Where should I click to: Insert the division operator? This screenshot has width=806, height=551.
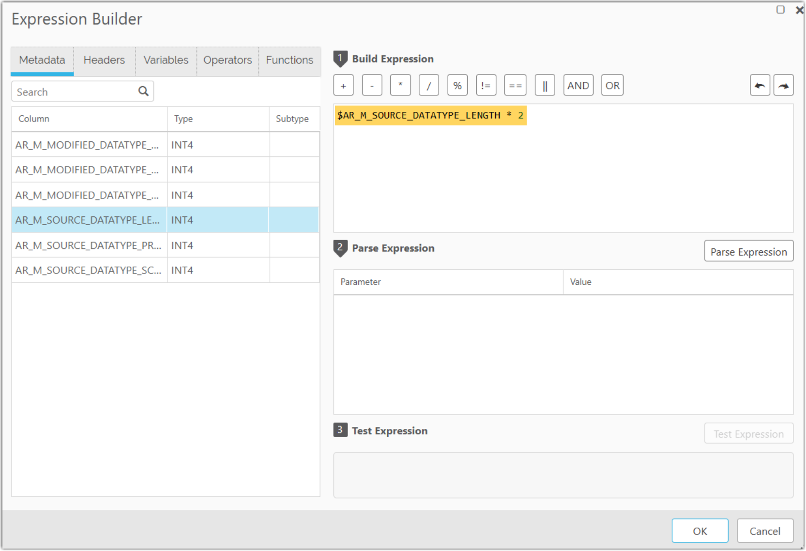coord(429,85)
